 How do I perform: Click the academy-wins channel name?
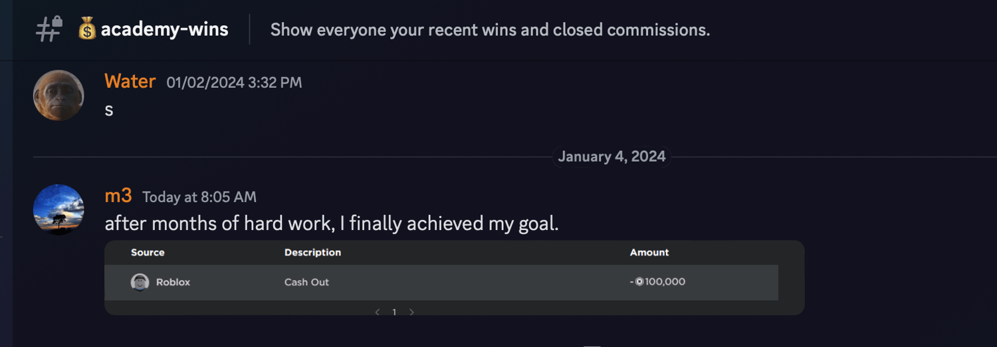point(164,29)
